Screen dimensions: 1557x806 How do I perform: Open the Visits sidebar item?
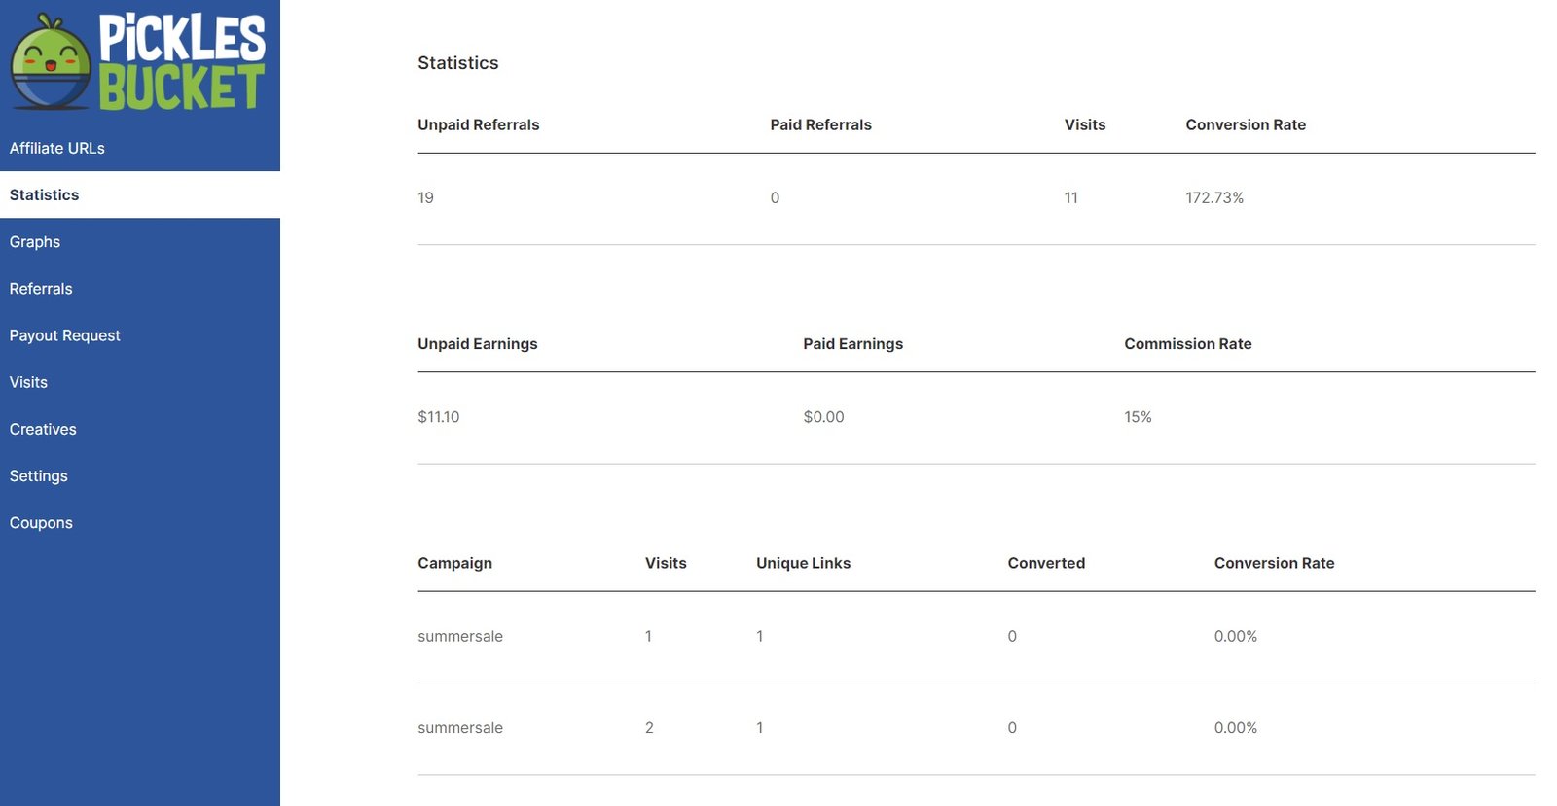(x=28, y=382)
